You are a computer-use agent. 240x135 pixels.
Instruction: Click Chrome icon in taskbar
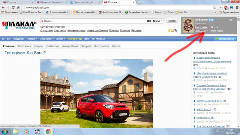48,132
